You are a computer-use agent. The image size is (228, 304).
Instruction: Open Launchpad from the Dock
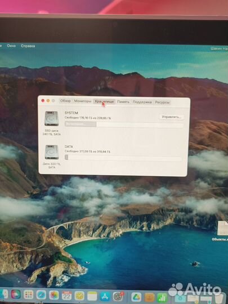coord(29,294)
